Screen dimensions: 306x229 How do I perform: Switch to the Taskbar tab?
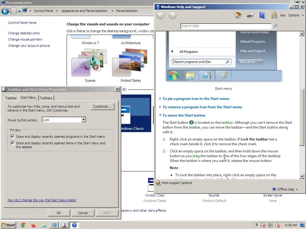coord(11,98)
